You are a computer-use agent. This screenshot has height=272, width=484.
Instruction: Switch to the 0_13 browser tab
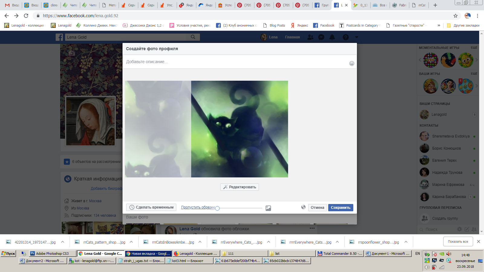coord(361,5)
